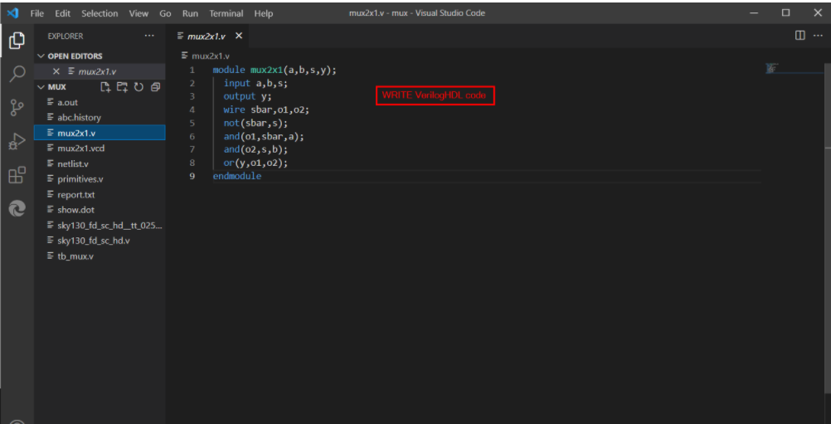
Task: Open primitives.v file
Action: tap(100, 179)
